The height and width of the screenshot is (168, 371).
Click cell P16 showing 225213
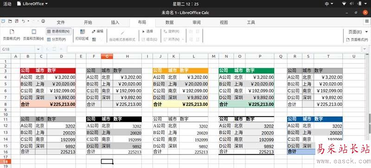click(x=260, y=152)
